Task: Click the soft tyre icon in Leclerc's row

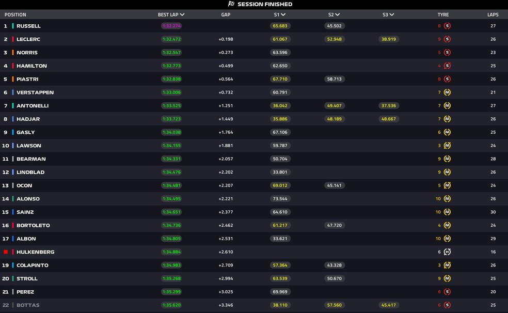Action: tap(447, 39)
